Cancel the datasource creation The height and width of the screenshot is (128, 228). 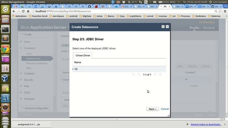165,109
